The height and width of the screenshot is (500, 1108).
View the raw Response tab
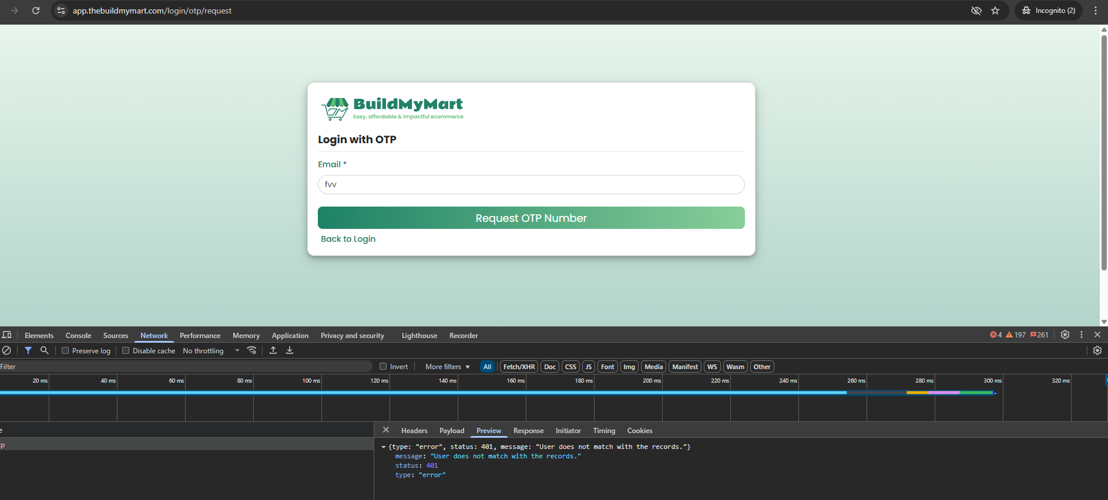click(528, 431)
